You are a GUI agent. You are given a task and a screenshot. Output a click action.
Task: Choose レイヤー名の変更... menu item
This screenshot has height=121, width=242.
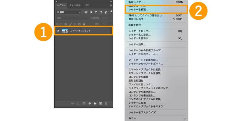coord(156,35)
